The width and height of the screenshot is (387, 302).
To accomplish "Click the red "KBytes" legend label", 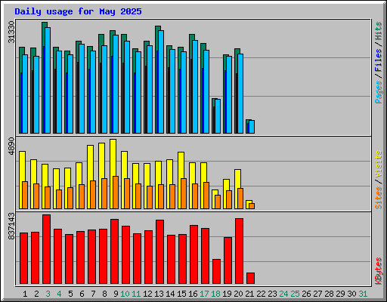I will [x=379, y=271].
